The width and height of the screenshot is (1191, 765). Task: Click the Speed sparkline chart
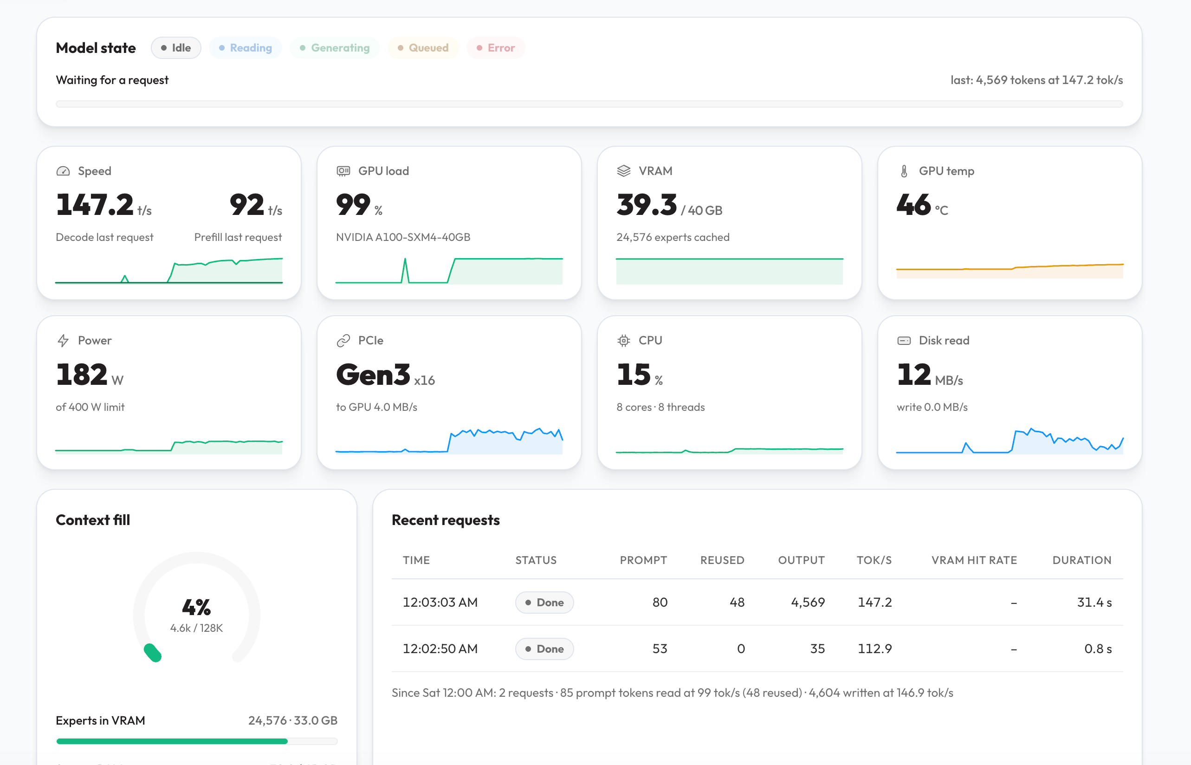coord(169,270)
